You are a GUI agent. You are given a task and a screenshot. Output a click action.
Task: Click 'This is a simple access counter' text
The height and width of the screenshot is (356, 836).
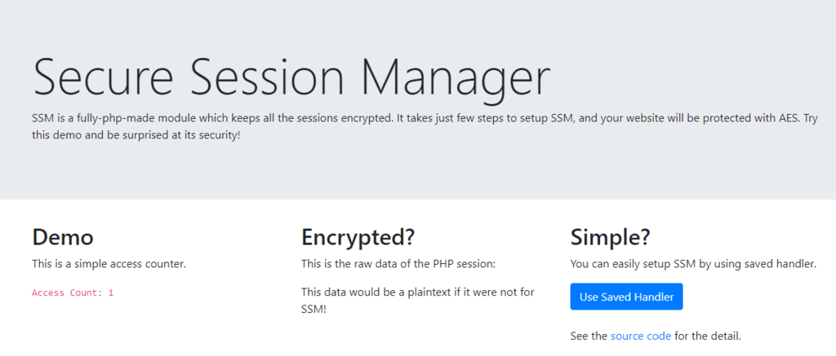[x=109, y=264]
